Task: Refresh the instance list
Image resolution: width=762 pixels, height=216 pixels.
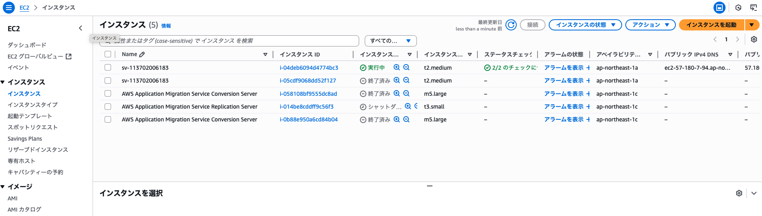Action: click(x=511, y=25)
